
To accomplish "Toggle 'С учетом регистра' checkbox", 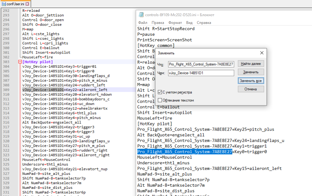I will point(160,92).
